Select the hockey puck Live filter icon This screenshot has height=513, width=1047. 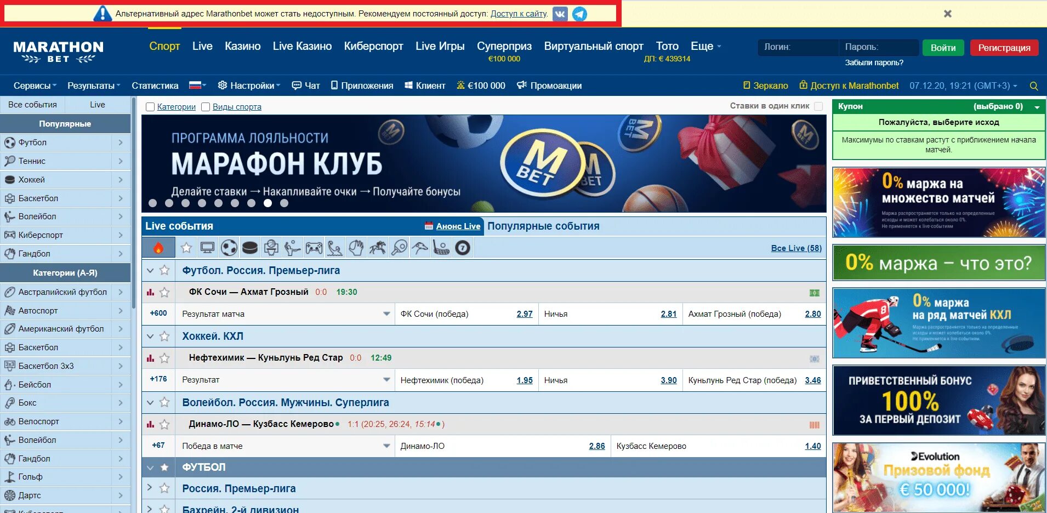[250, 248]
